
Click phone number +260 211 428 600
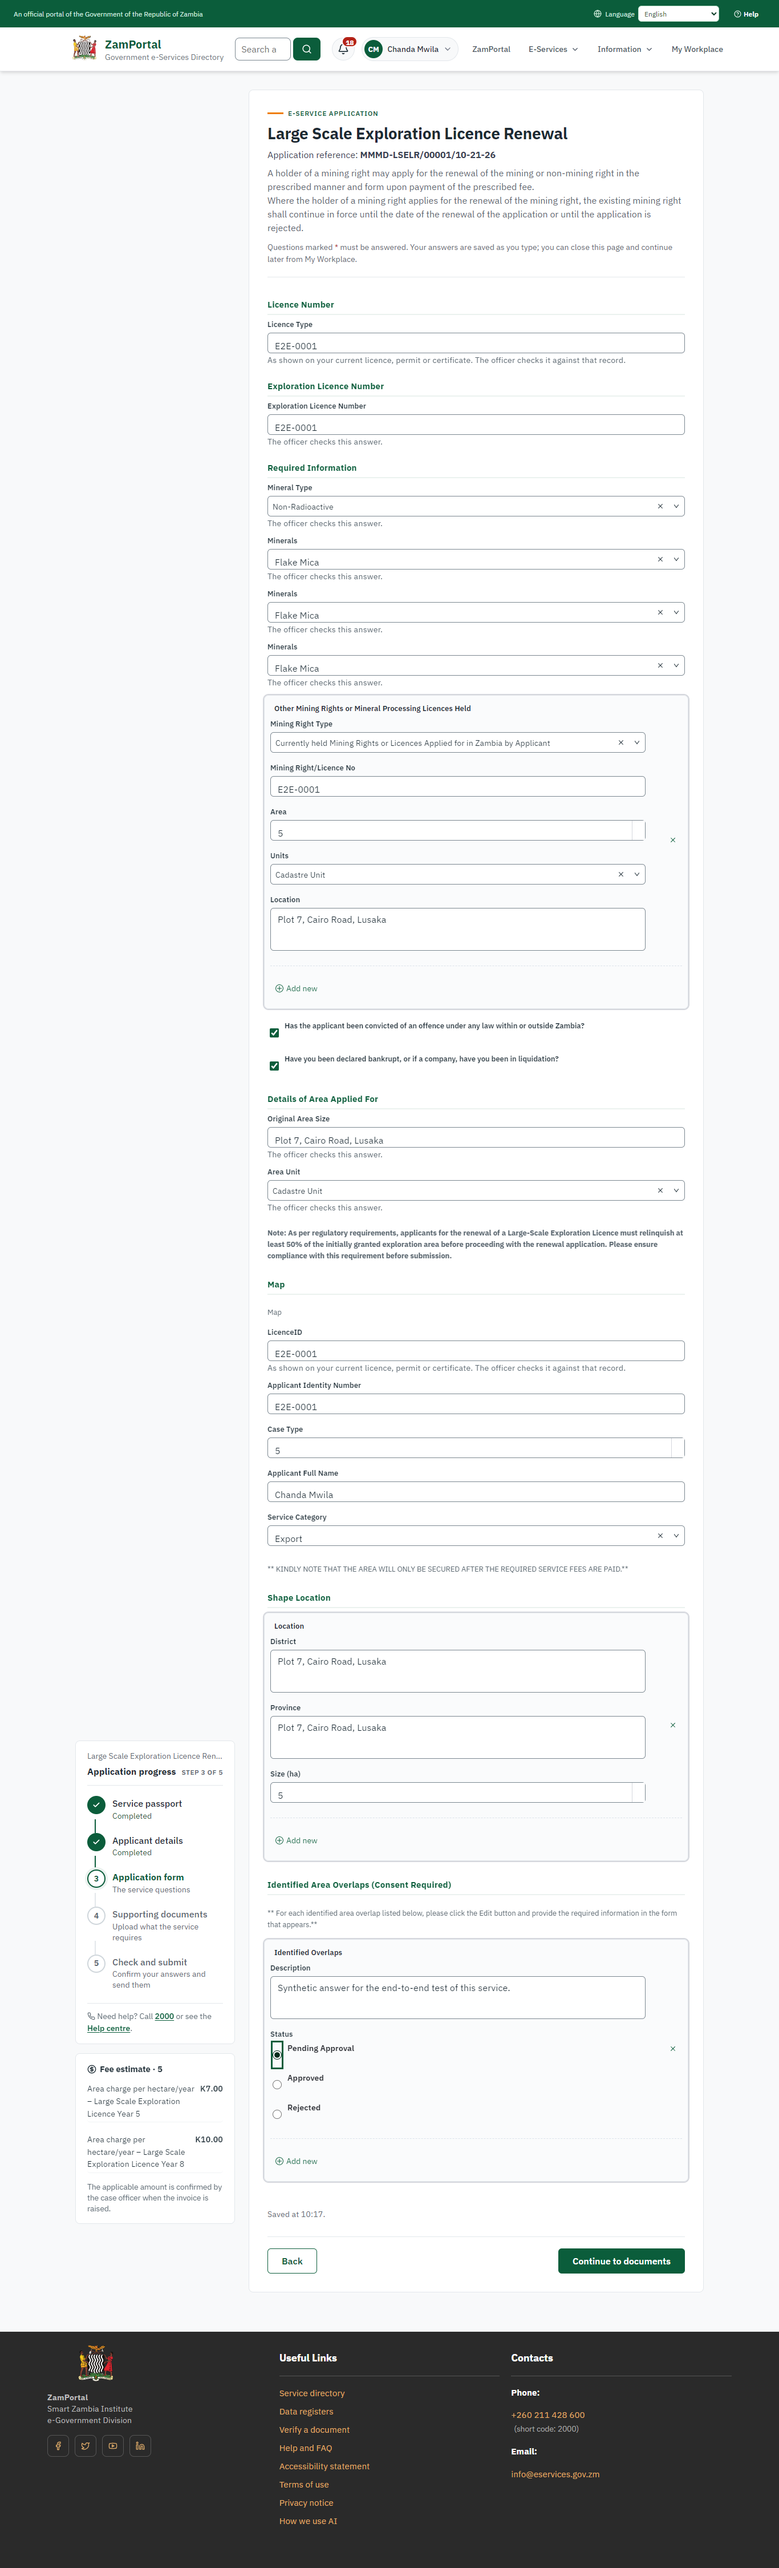tap(548, 2414)
